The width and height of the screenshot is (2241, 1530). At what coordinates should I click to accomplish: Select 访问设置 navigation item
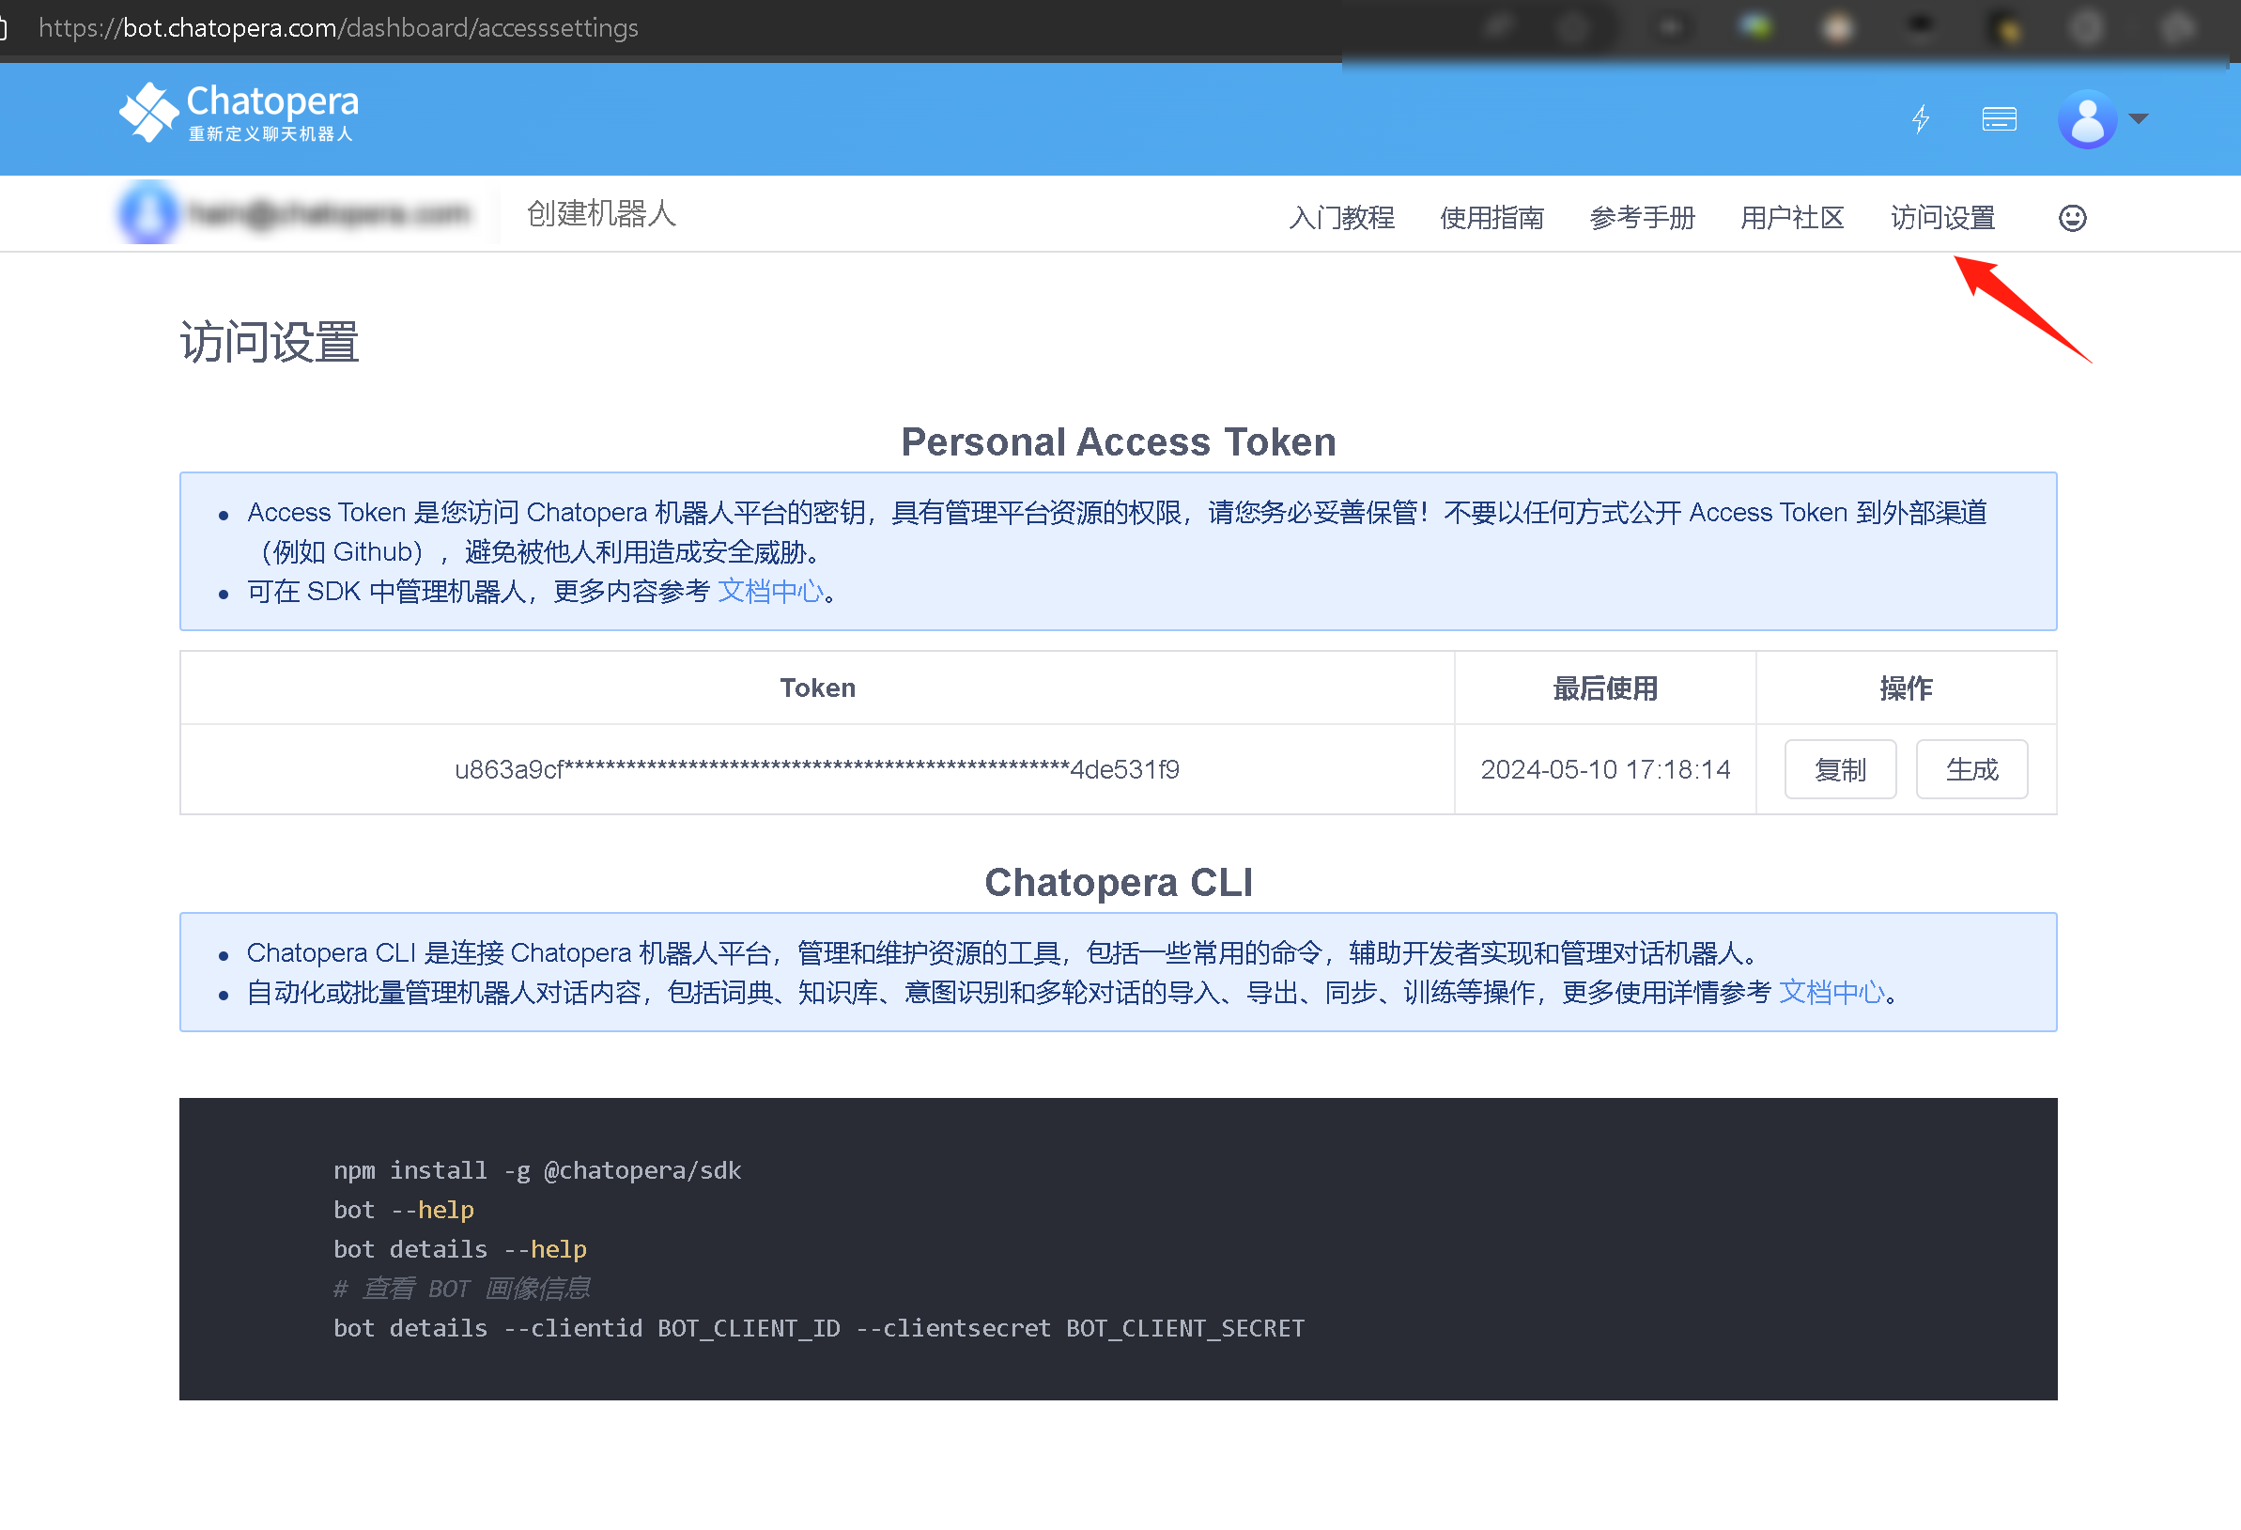pos(1943,218)
